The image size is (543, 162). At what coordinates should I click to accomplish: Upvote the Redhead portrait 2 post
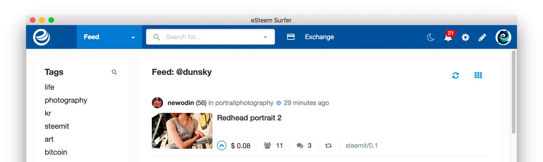click(x=221, y=146)
